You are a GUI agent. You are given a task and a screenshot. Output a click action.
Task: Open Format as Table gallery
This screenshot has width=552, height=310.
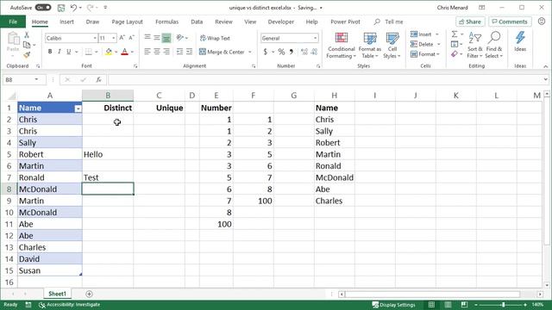point(370,46)
